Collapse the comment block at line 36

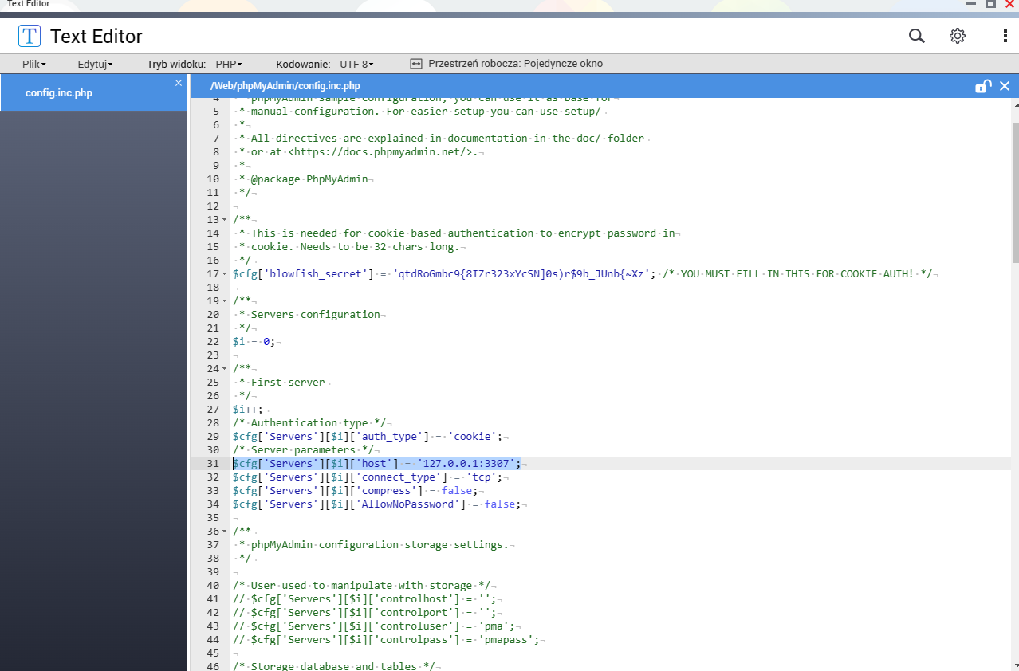225,532
